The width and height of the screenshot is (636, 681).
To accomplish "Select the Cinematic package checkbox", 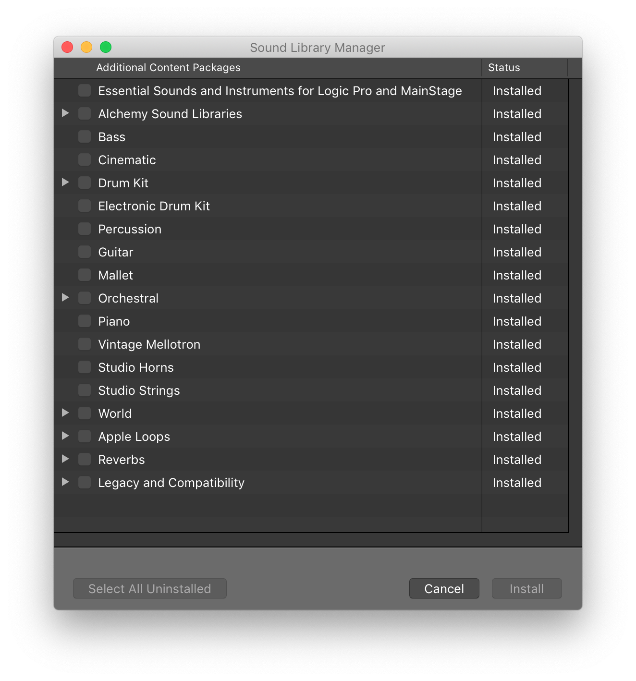I will click(x=85, y=160).
